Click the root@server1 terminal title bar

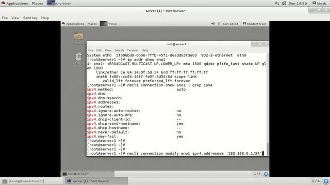[x=177, y=44]
